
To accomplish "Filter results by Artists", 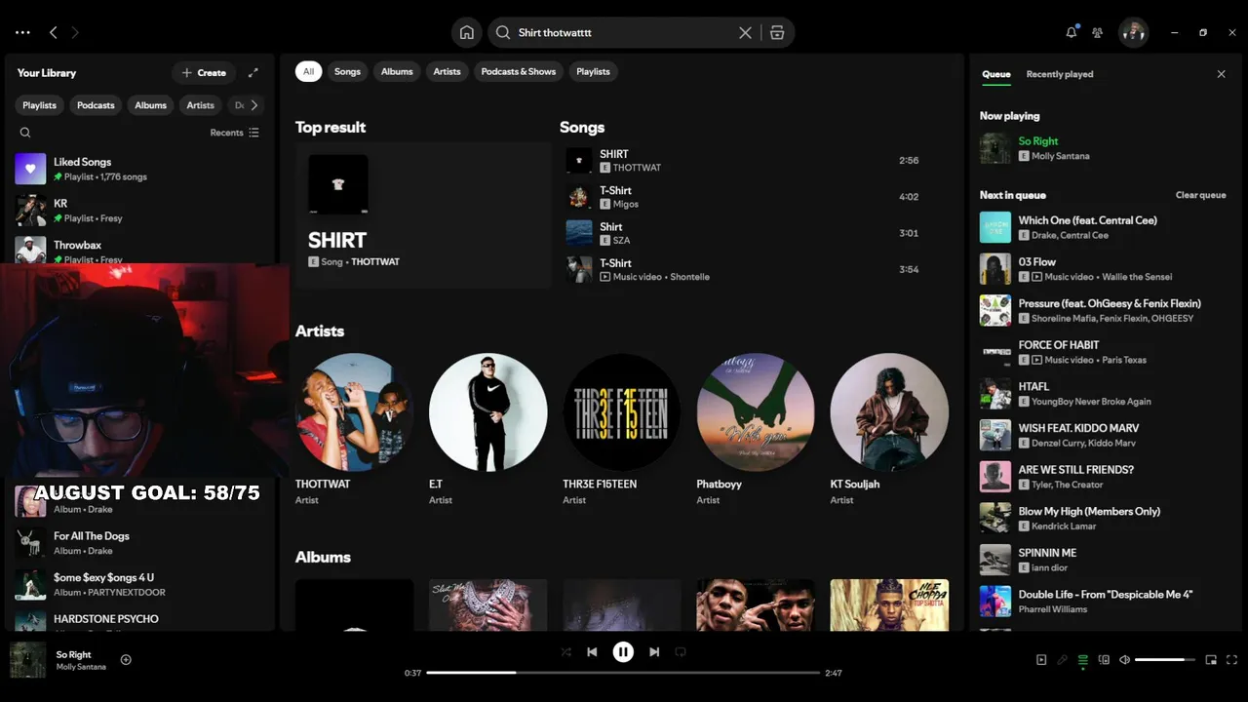I will pos(447,71).
